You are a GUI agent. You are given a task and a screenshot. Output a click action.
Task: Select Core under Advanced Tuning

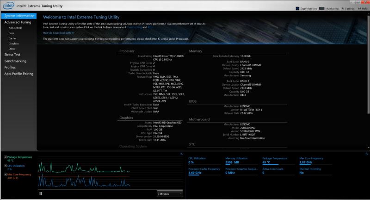11,33
